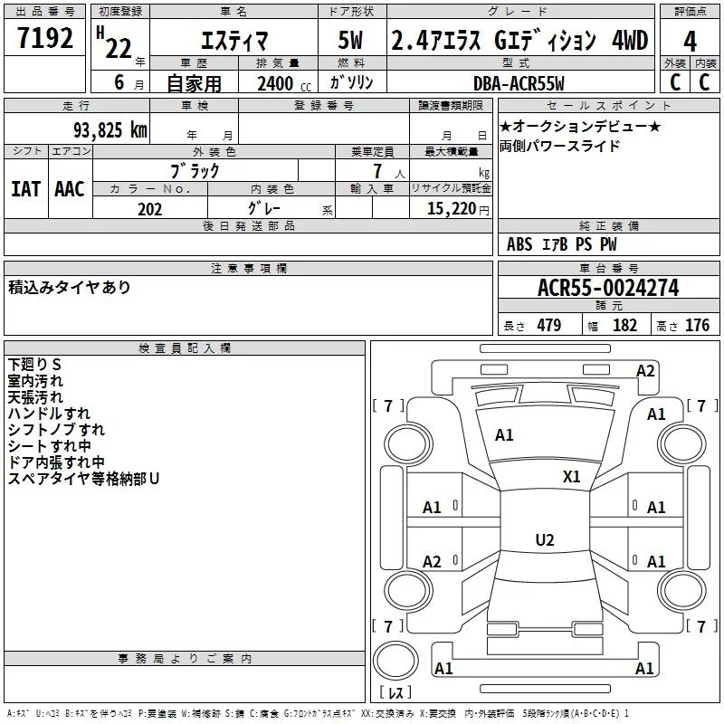Click the text 両側パワースライド
The width and height of the screenshot is (724, 724).
559,146
